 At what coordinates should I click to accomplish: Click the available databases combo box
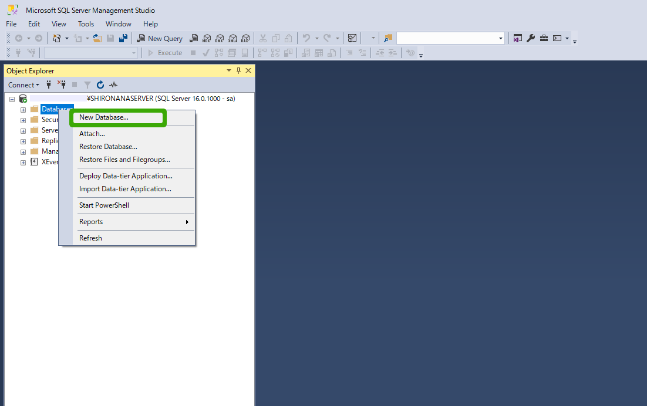[91, 52]
